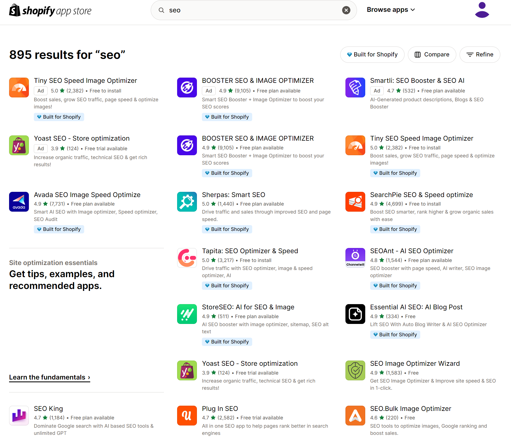
Task: Open the StoreSEO app icon
Action: click(187, 314)
